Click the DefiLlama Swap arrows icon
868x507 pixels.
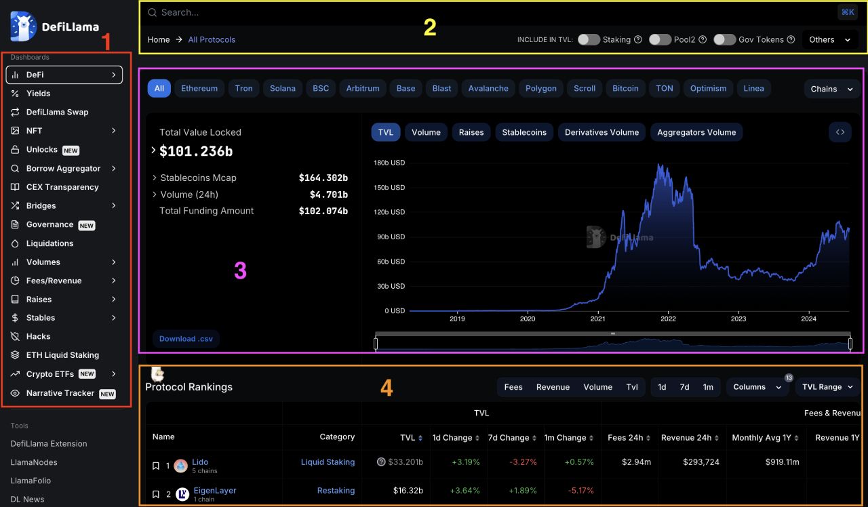pos(15,112)
